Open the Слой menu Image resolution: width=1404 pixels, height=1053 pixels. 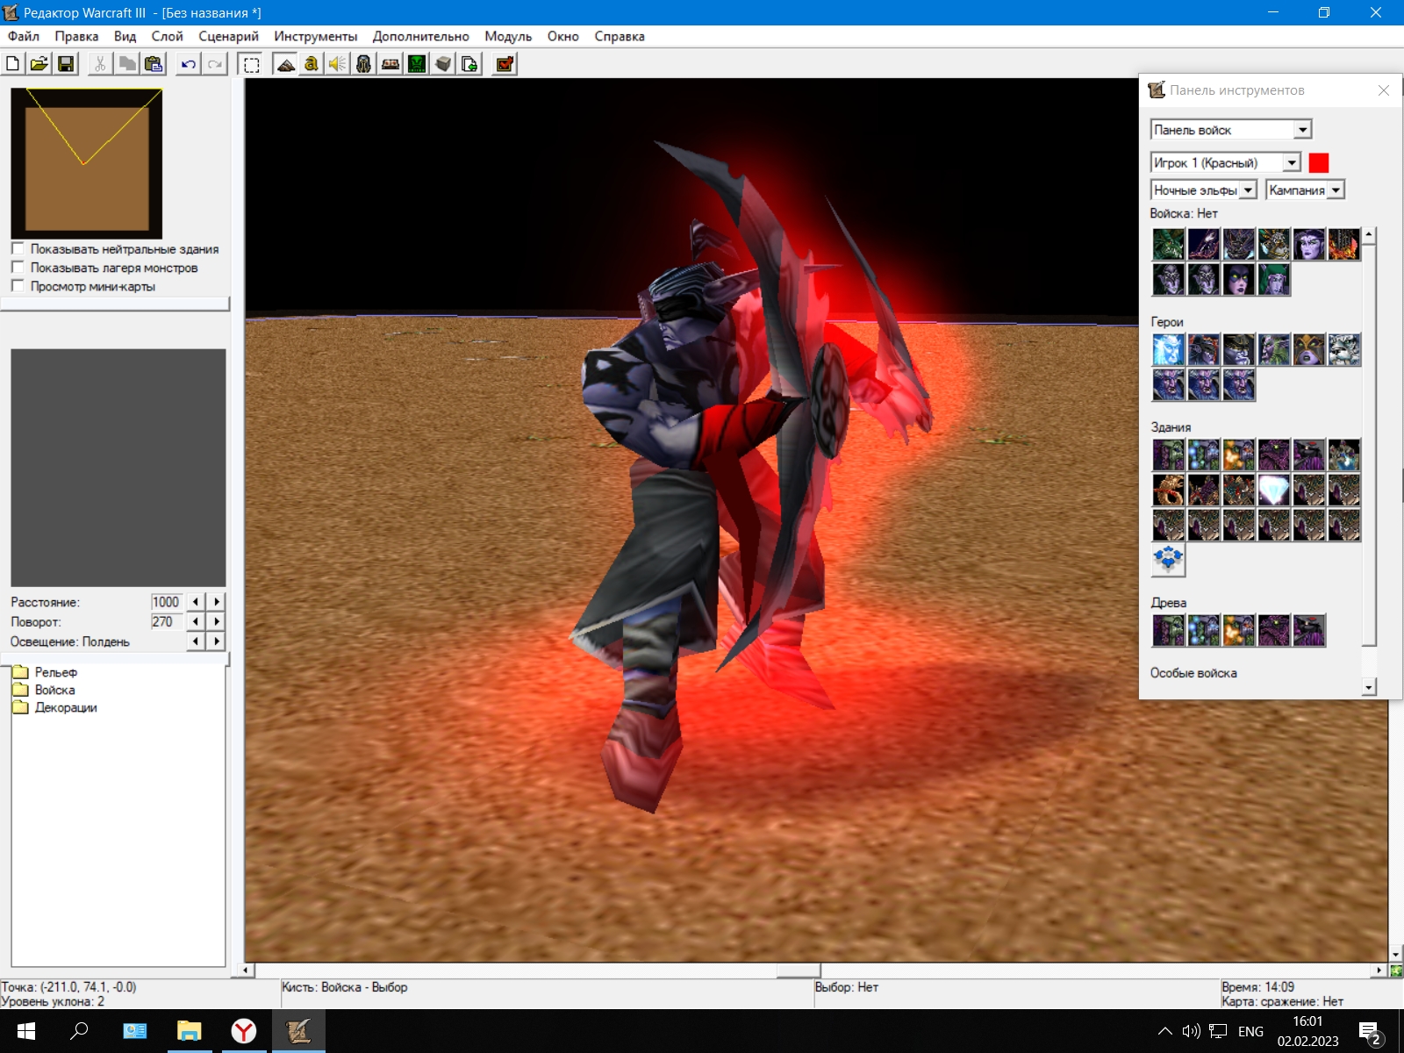point(167,36)
